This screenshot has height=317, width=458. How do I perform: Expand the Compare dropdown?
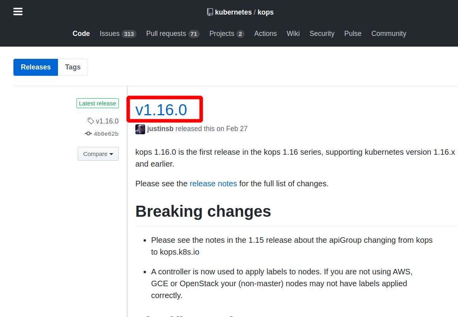98,154
